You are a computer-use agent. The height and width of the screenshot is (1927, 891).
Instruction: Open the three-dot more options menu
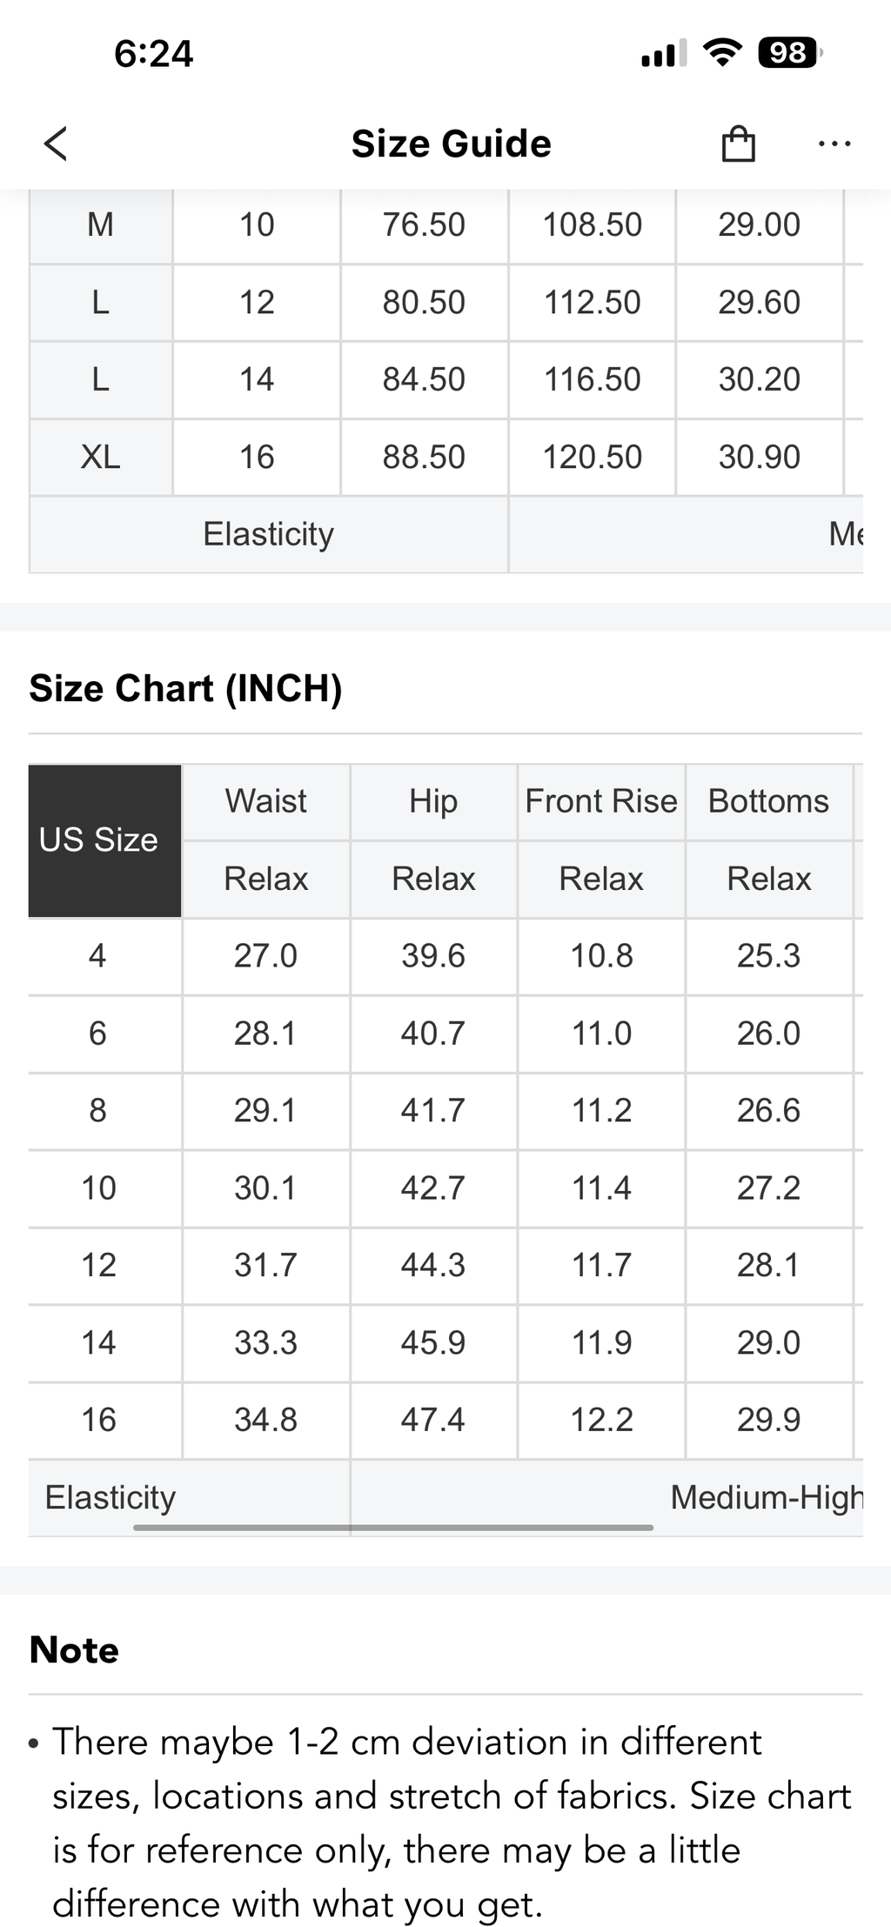point(834,144)
